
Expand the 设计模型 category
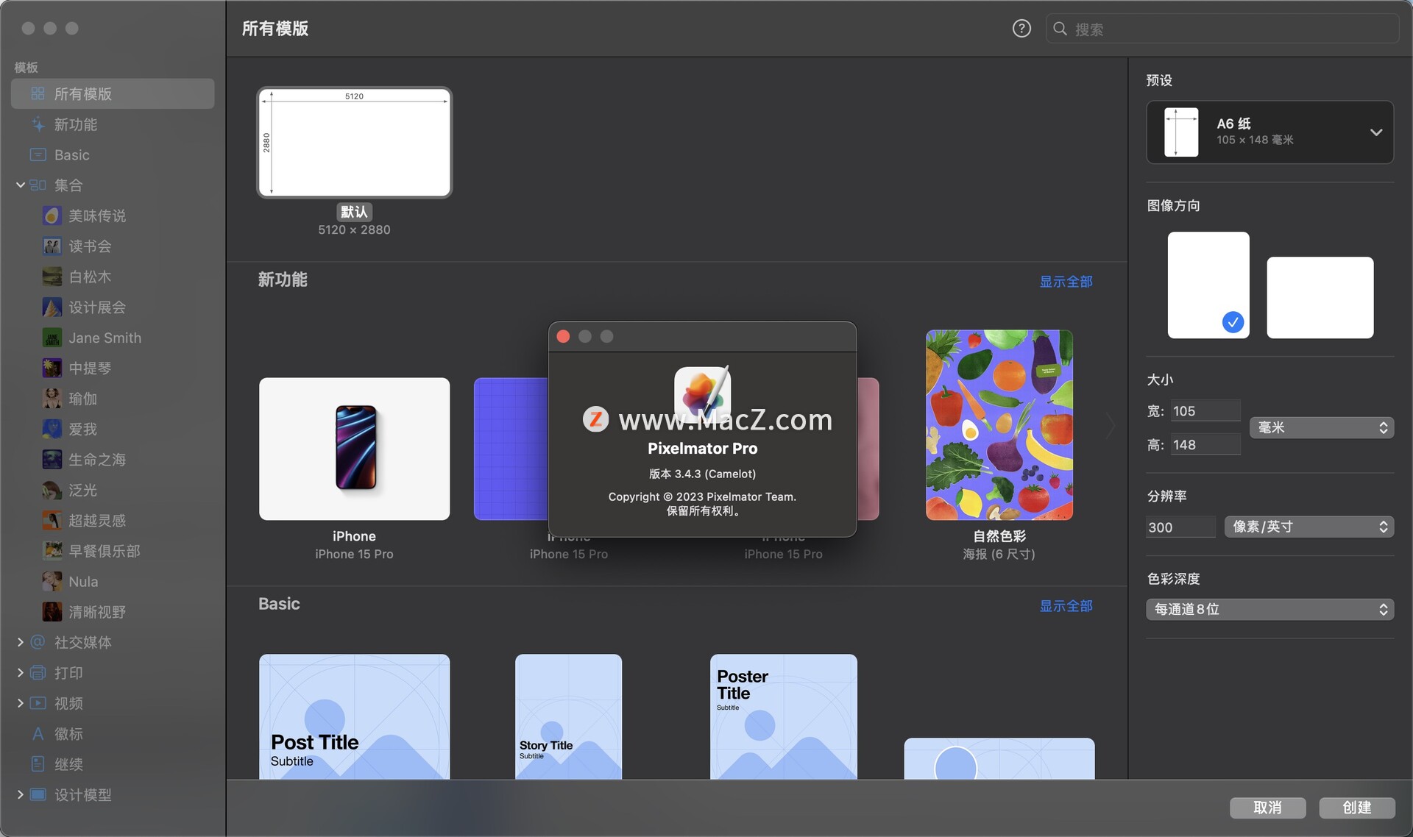[21, 794]
